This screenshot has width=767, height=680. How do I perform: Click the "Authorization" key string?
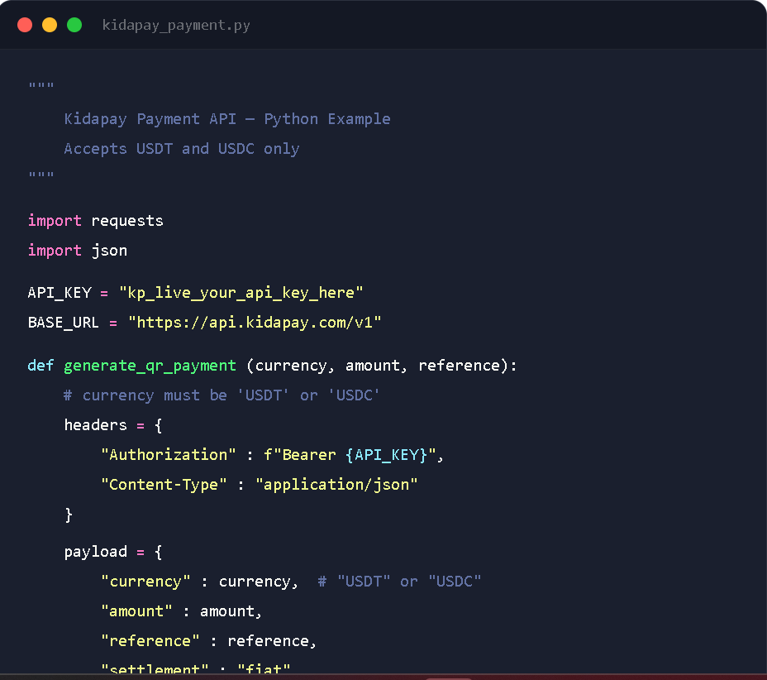pyautogui.click(x=169, y=455)
